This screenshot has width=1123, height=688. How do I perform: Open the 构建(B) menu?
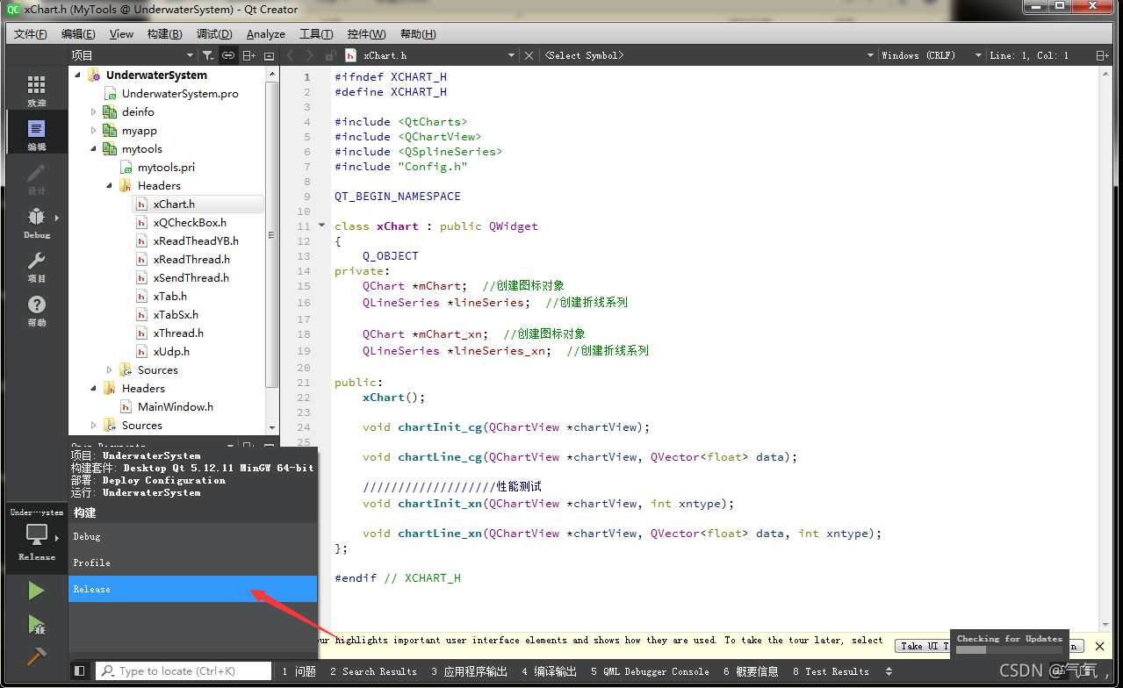[x=165, y=34]
